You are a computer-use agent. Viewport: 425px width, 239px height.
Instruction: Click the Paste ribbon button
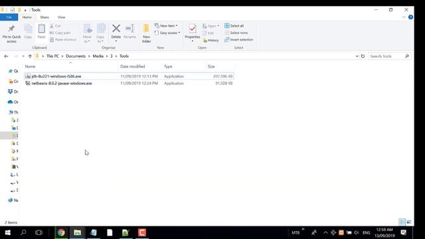41,32
